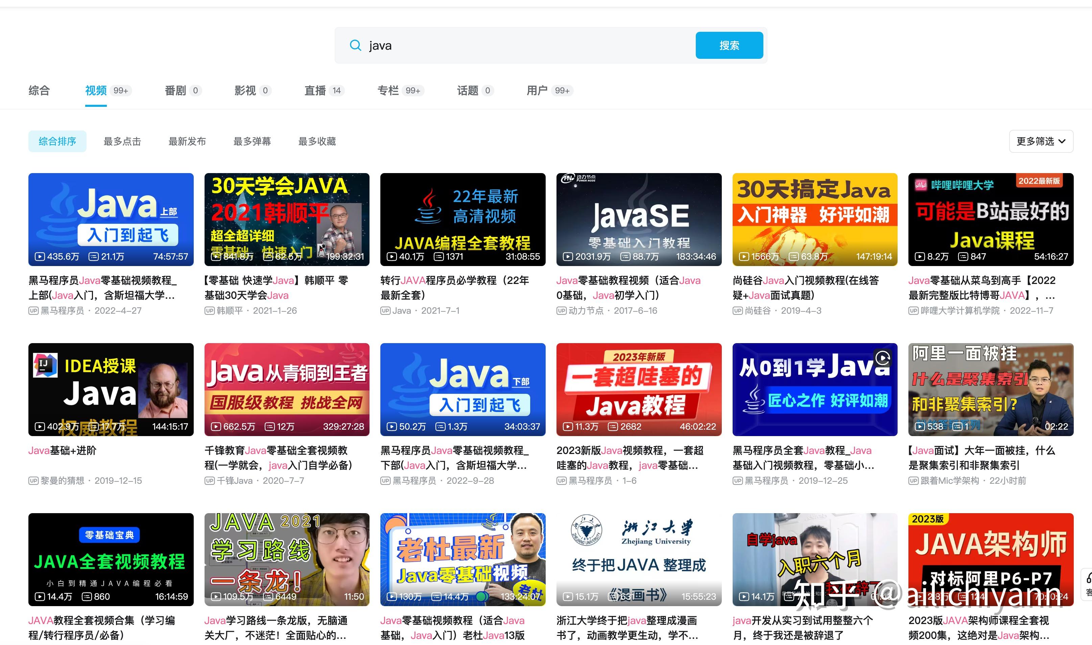Select the 最多点击 sort option

[x=122, y=141]
